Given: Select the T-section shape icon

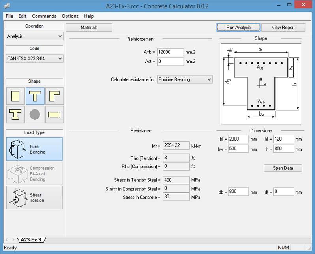Looking at the screenshot, I should [35, 96].
